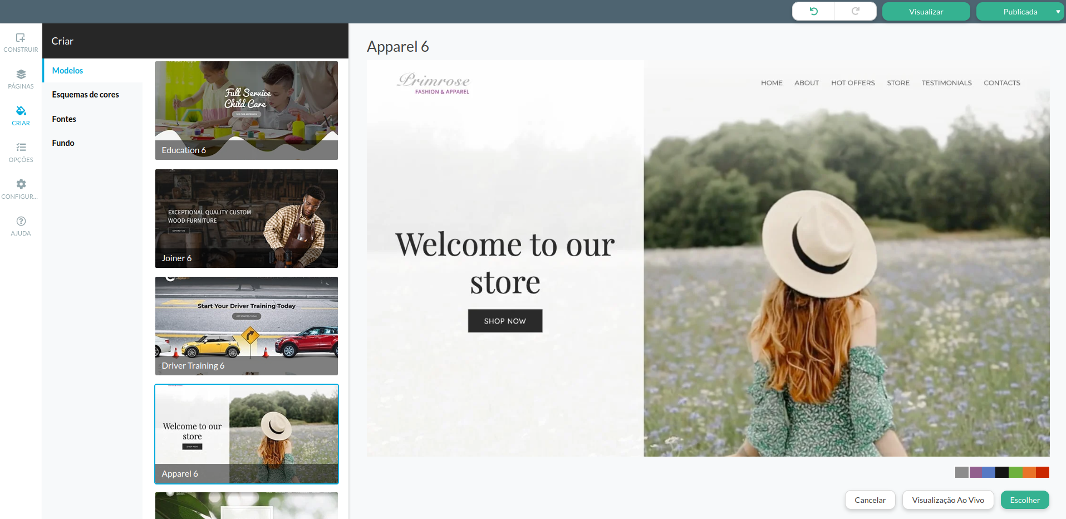The height and width of the screenshot is (519, 1066).
Task: Select the Joiner 6 template thumbnail
Action: pyautogui.click(x=246, y=218)
